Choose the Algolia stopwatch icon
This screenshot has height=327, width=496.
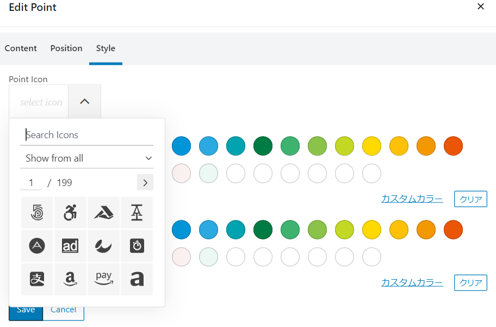[x=137, y=245]
